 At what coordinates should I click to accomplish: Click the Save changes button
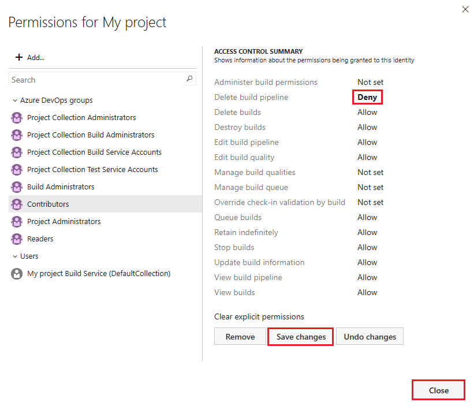(x=300, y=336)
